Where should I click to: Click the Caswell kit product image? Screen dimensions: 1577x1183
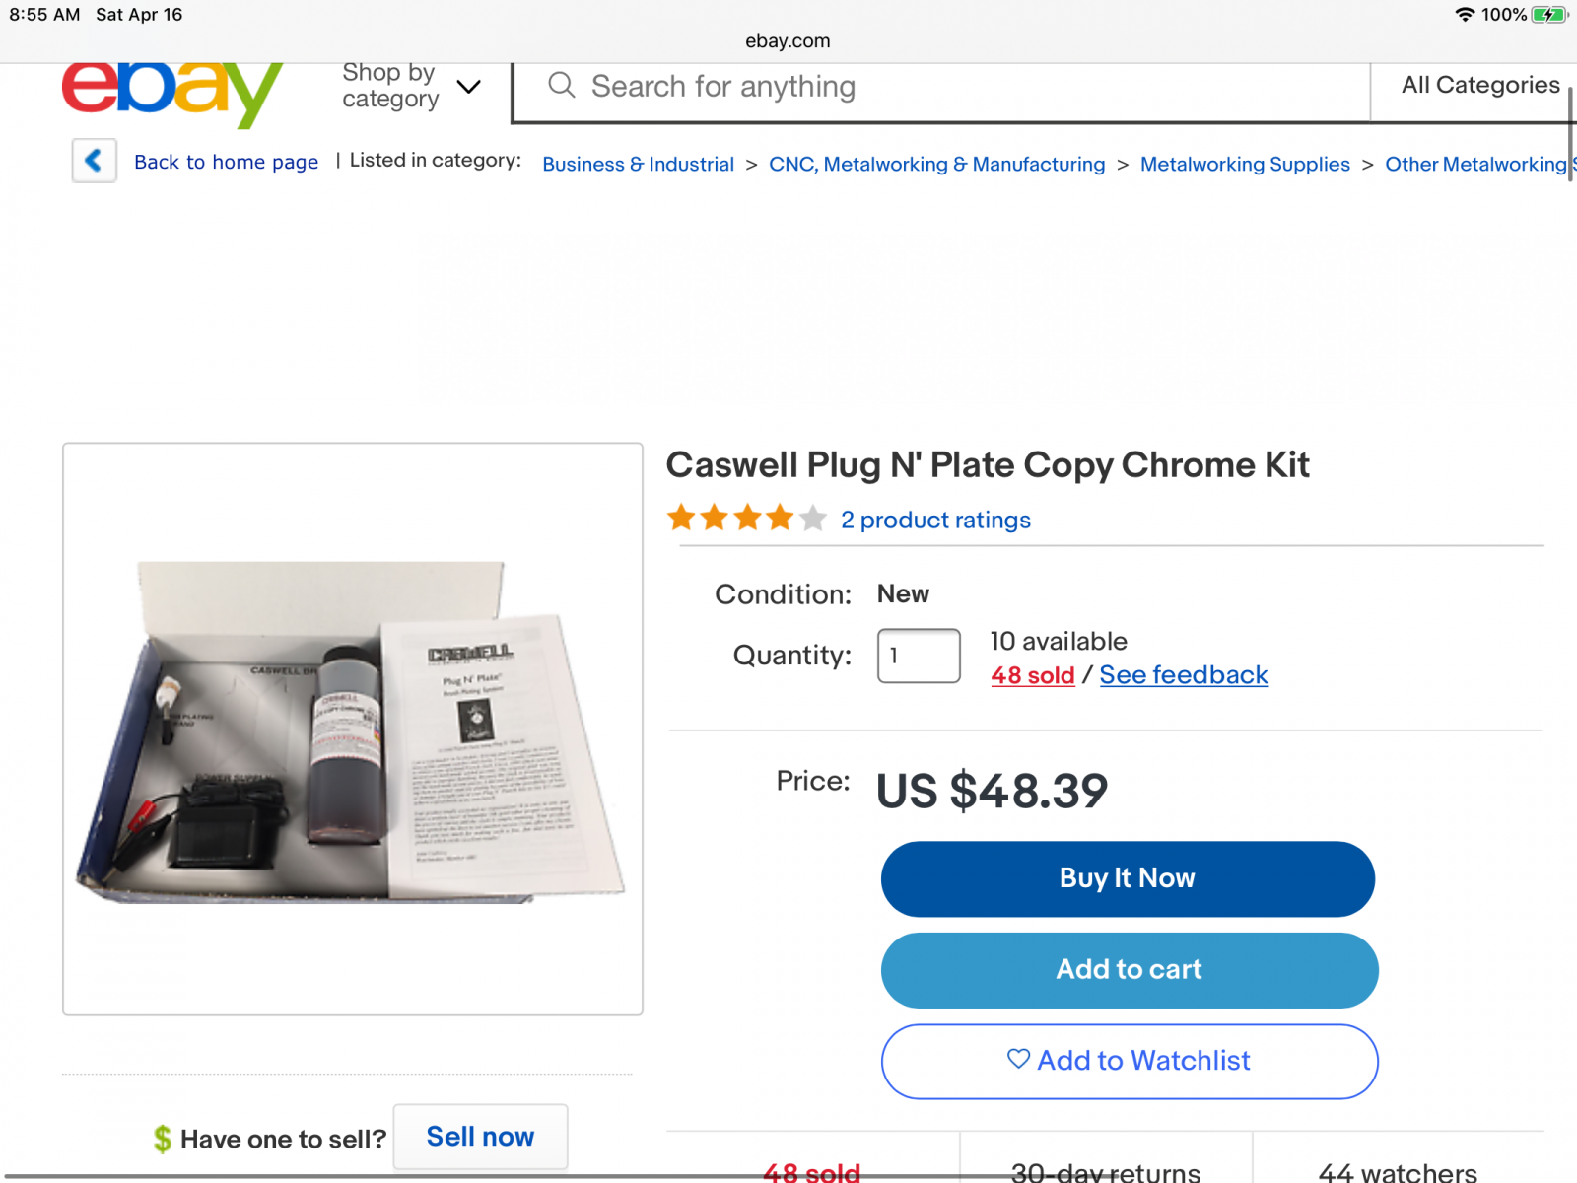tap(352, 729)
